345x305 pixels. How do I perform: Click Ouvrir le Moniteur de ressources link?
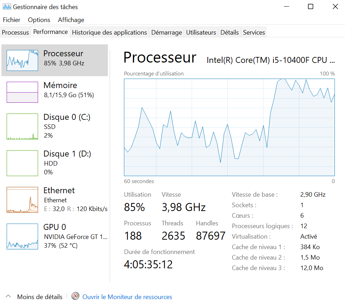point(127,297)
